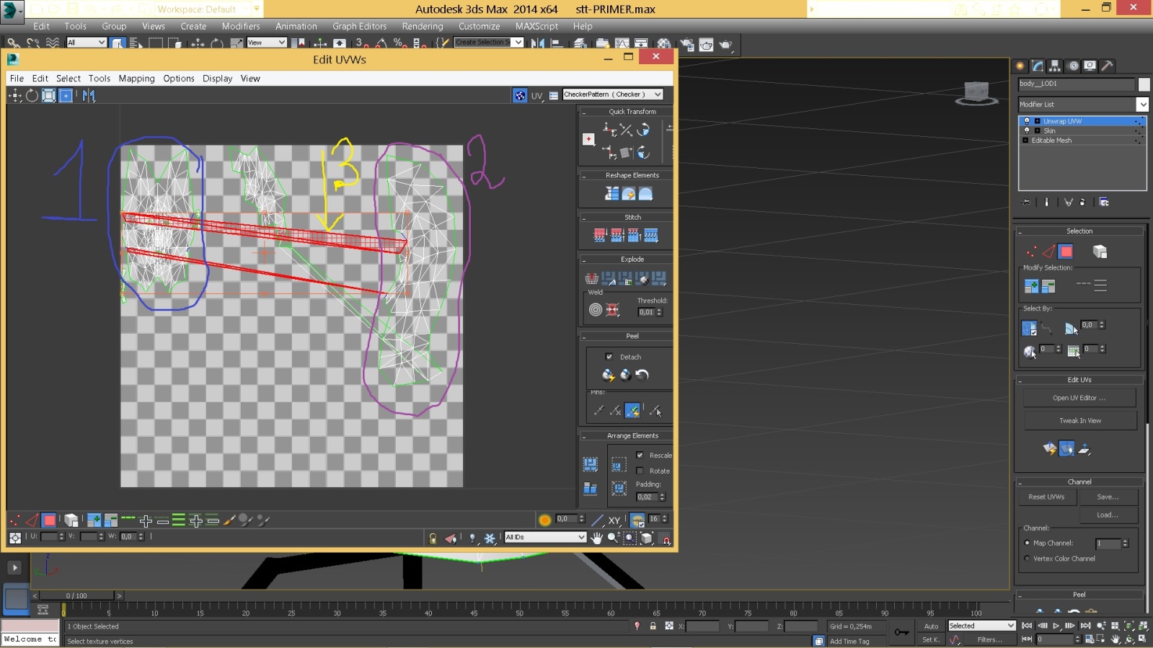Click the Scale Selected tool in Edit UVWs toolbar

coord(48,95)
